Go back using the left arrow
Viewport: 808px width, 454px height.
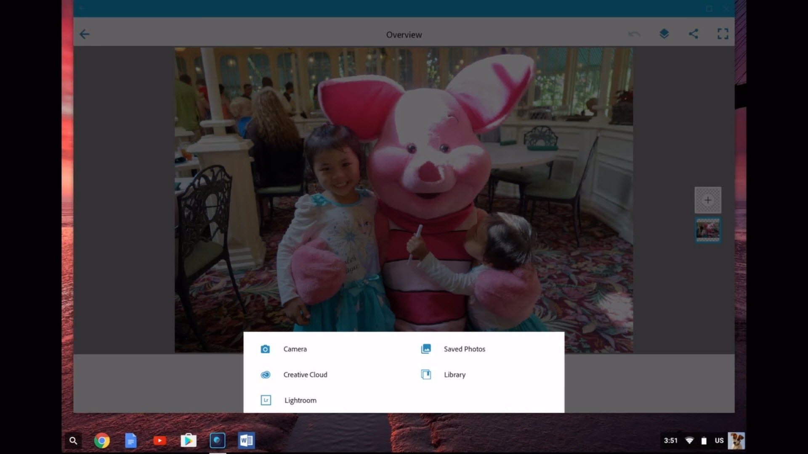[x=85, y=34]
